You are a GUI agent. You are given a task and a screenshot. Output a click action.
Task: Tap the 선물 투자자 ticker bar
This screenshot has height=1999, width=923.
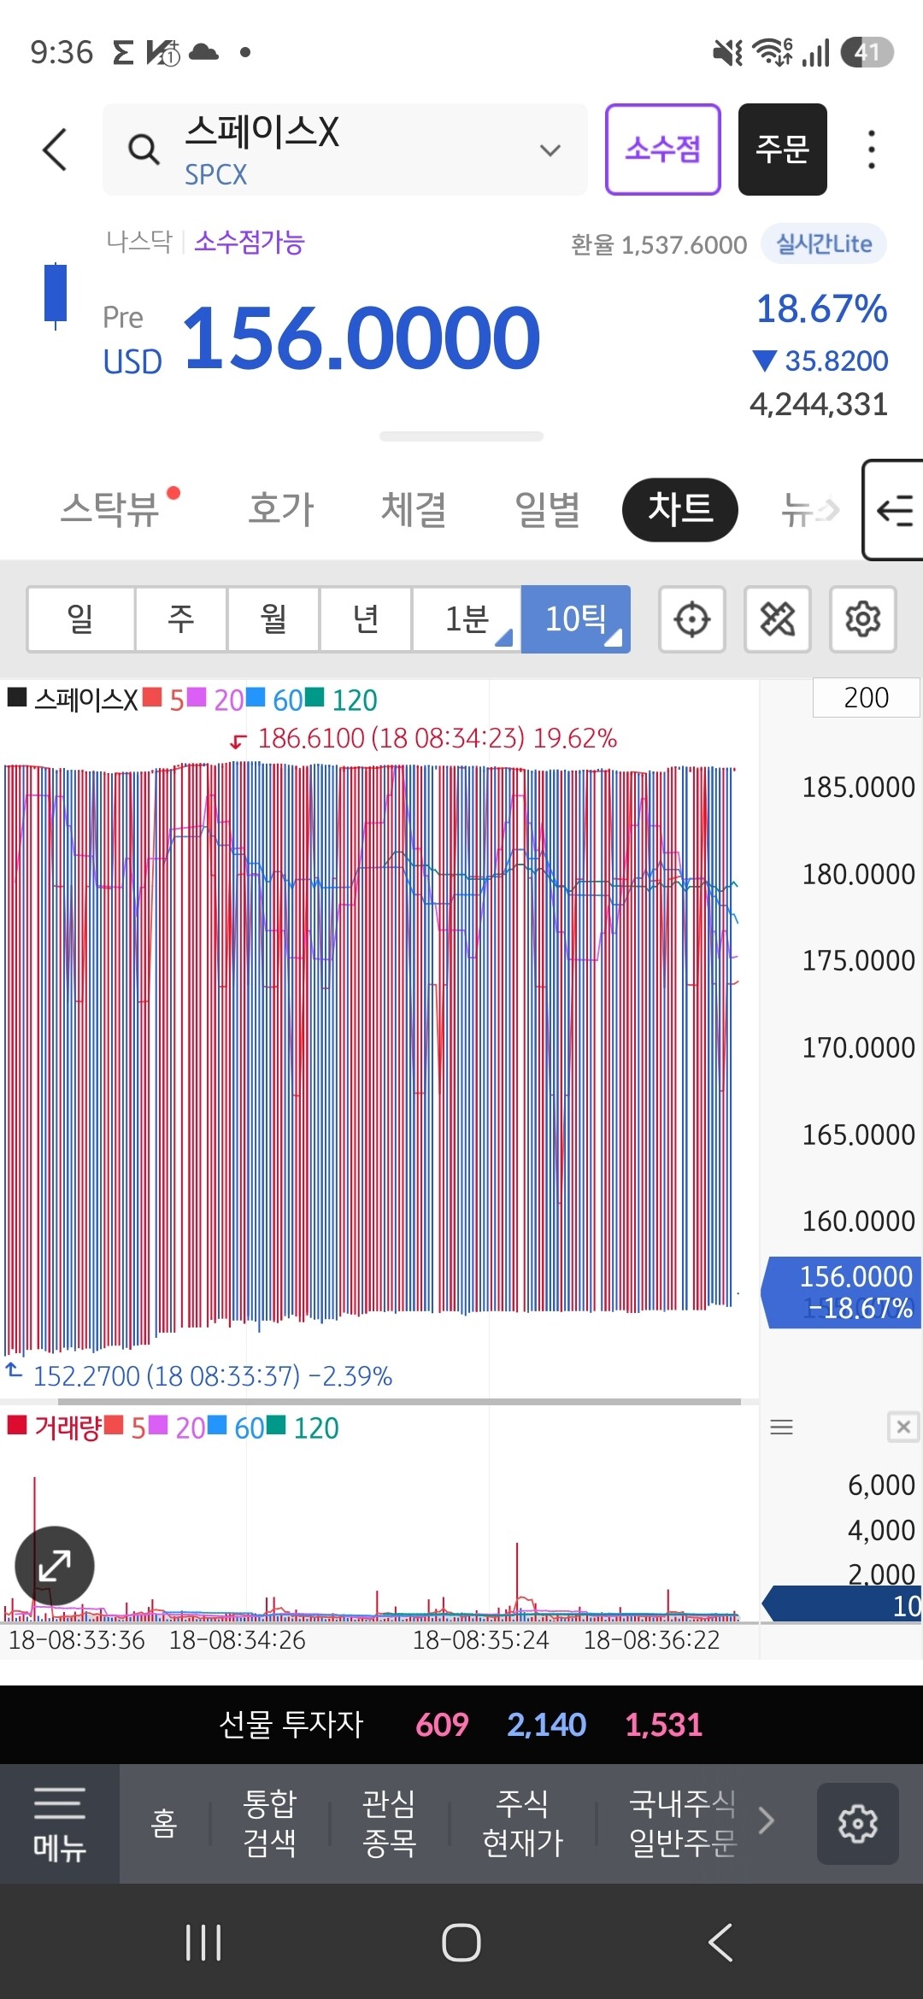461,1725
